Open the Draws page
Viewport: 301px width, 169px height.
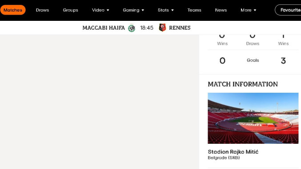tap(42, 10)
